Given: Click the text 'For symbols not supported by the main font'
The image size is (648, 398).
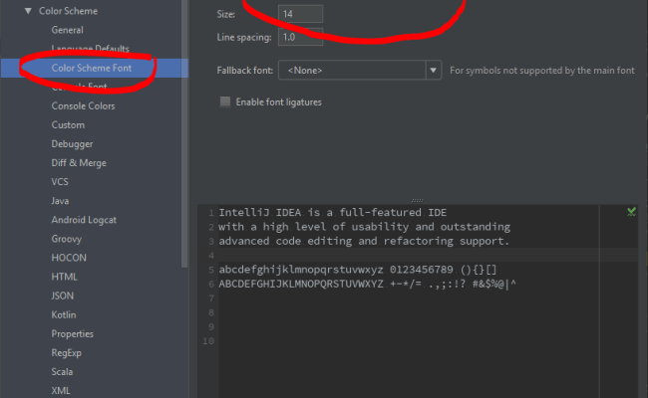Looking at the screenshot, I should [542, 71].
